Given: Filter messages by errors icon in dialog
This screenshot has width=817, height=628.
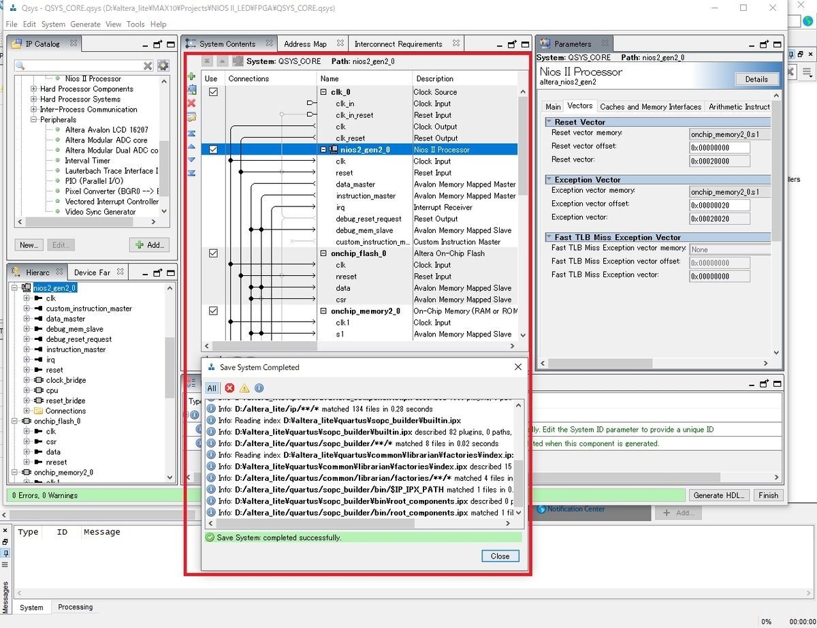Looking at the screenshot, I should click(x=229, y=388).
